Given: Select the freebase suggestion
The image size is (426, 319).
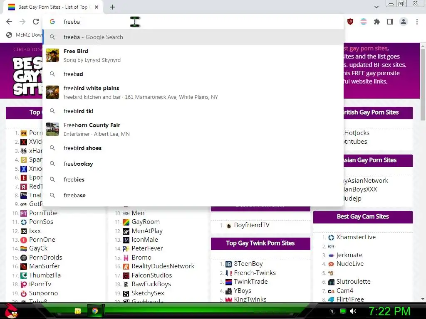Looking at the screenshot, I should coord(193,195).
